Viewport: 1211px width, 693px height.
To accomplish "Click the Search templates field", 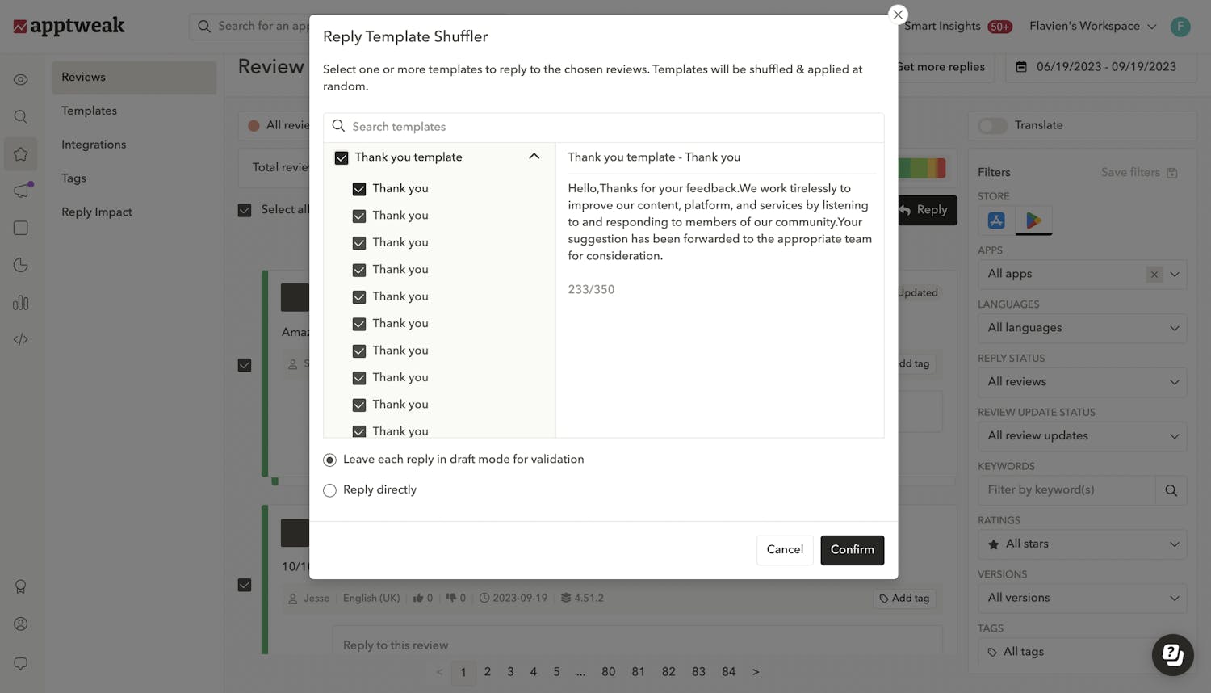I will [x=614, y=127].
